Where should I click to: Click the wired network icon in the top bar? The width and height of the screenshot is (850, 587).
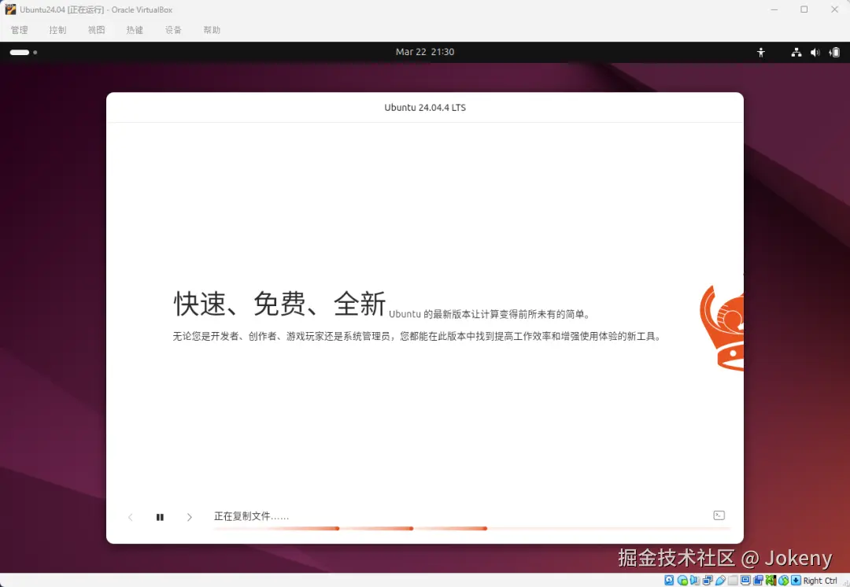point(796,52)
